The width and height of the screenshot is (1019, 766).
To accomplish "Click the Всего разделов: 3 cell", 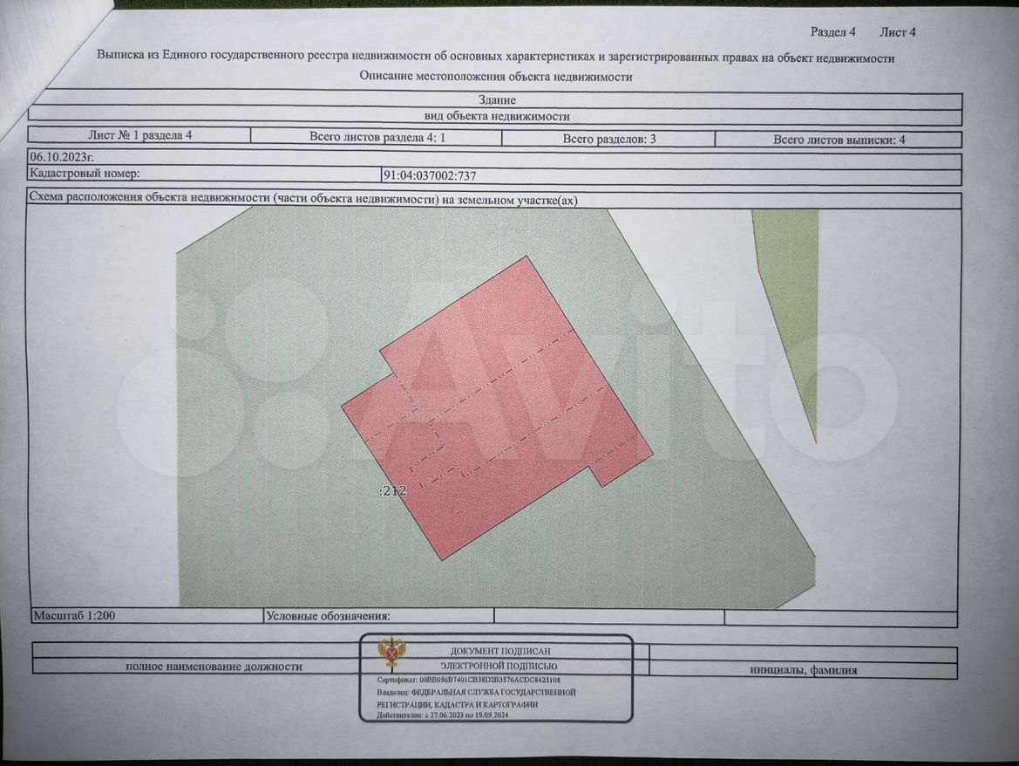I will [608, 139].
